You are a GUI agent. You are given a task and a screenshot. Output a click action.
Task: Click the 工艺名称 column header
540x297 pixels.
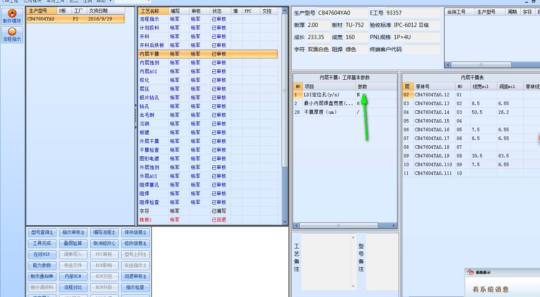click(153, 11)
